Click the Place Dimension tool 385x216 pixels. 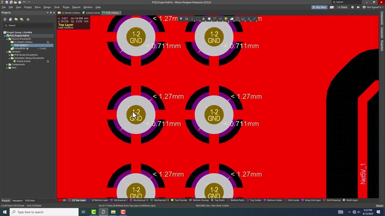[243, 19]
